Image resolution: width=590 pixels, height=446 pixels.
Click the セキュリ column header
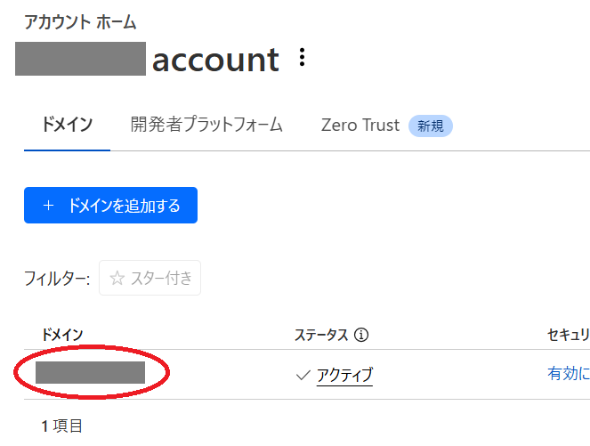click(x=568, y=334)
